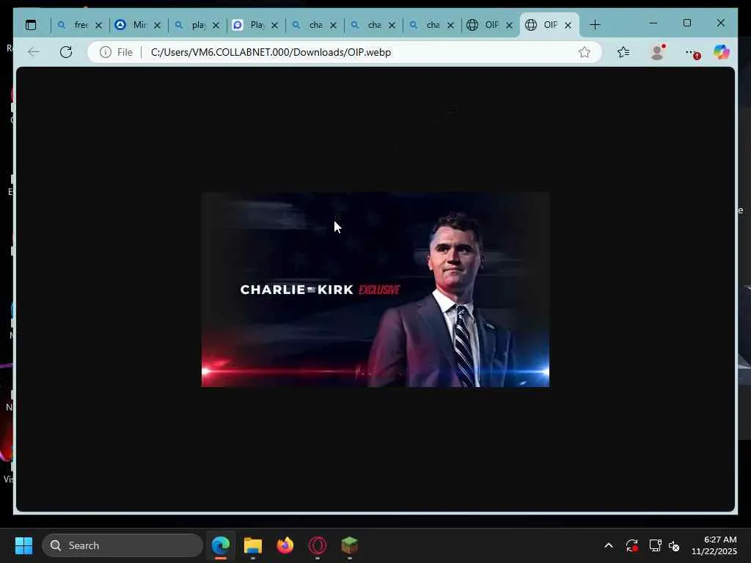Open the clock showing 6:27 AM
This screenshot has height=563, width=751.
tap(714, 545)
